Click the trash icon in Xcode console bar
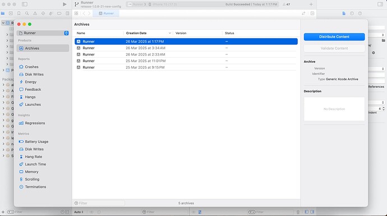Viewport: 387px width, 216px height. (x=298, y=212)
